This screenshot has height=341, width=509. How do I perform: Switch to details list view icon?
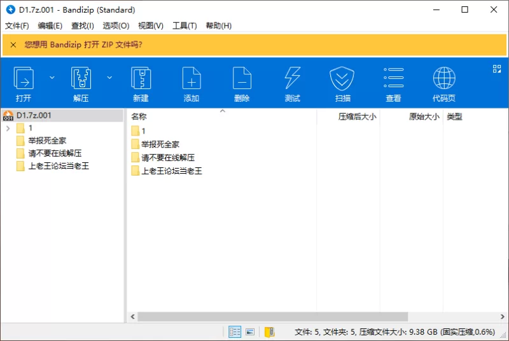point(235,332)
